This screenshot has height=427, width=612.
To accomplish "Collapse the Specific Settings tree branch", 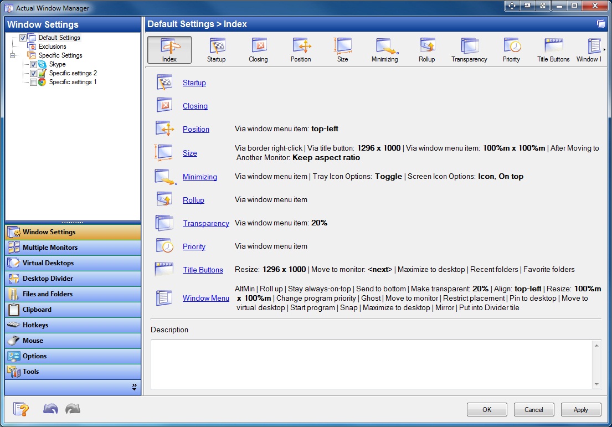I will click(x=13, y=55).
